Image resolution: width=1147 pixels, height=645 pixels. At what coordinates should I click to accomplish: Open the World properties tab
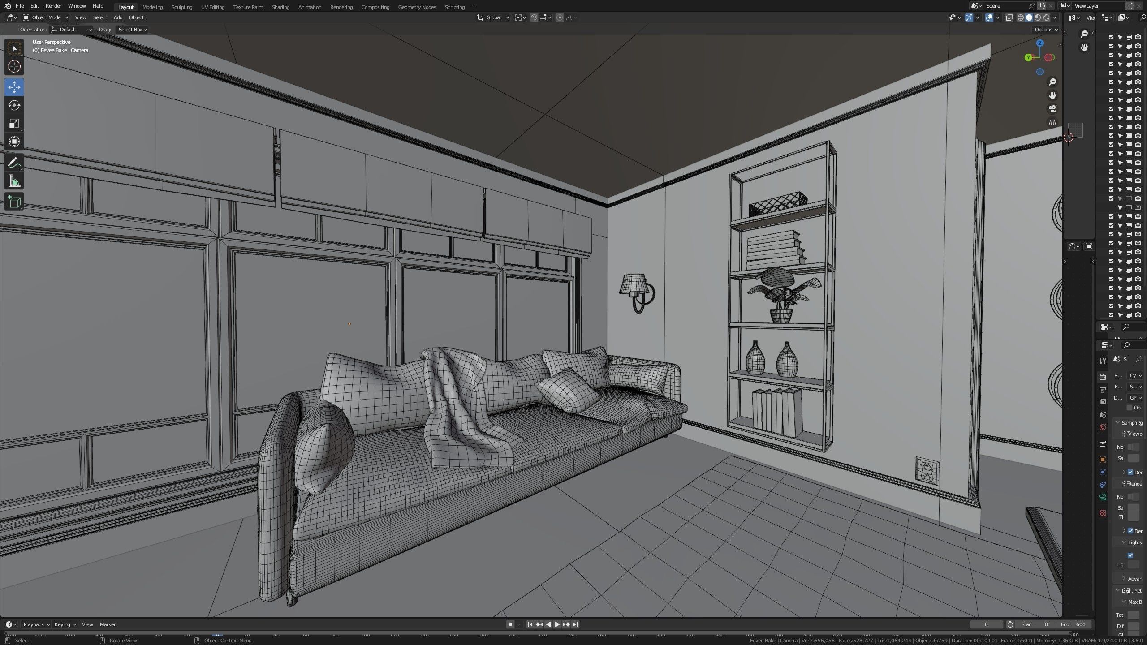[x=1103, y=427]
